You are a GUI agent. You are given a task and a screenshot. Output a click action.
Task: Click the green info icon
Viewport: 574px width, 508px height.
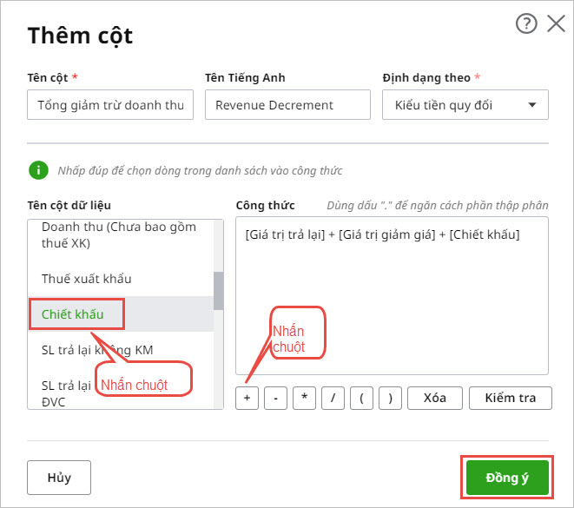(37, 170)
